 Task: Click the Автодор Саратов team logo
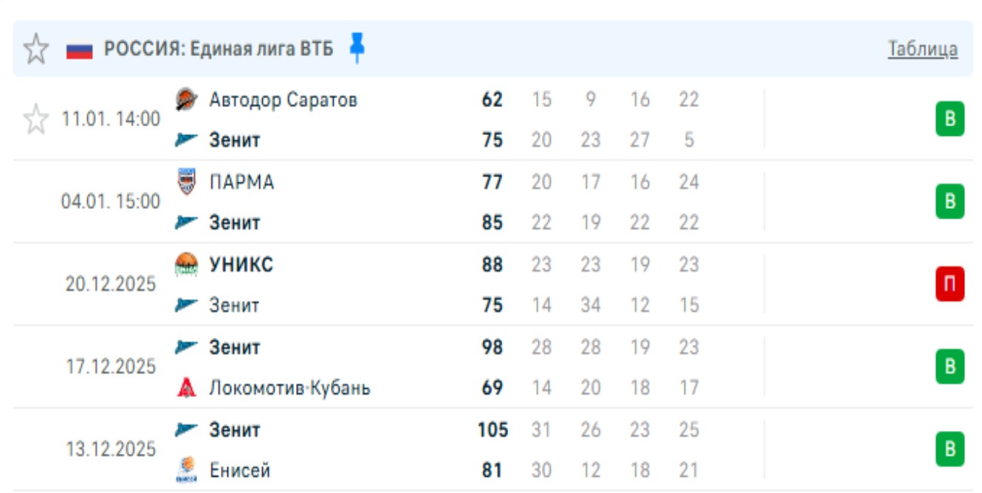[x=187, y=100]
